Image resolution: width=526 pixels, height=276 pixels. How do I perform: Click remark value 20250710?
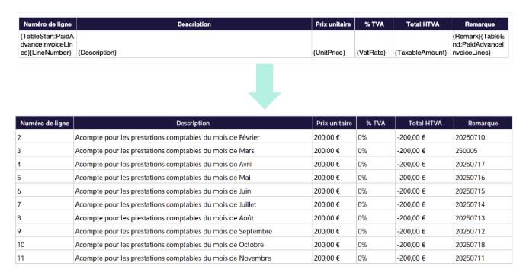point(470,137)
